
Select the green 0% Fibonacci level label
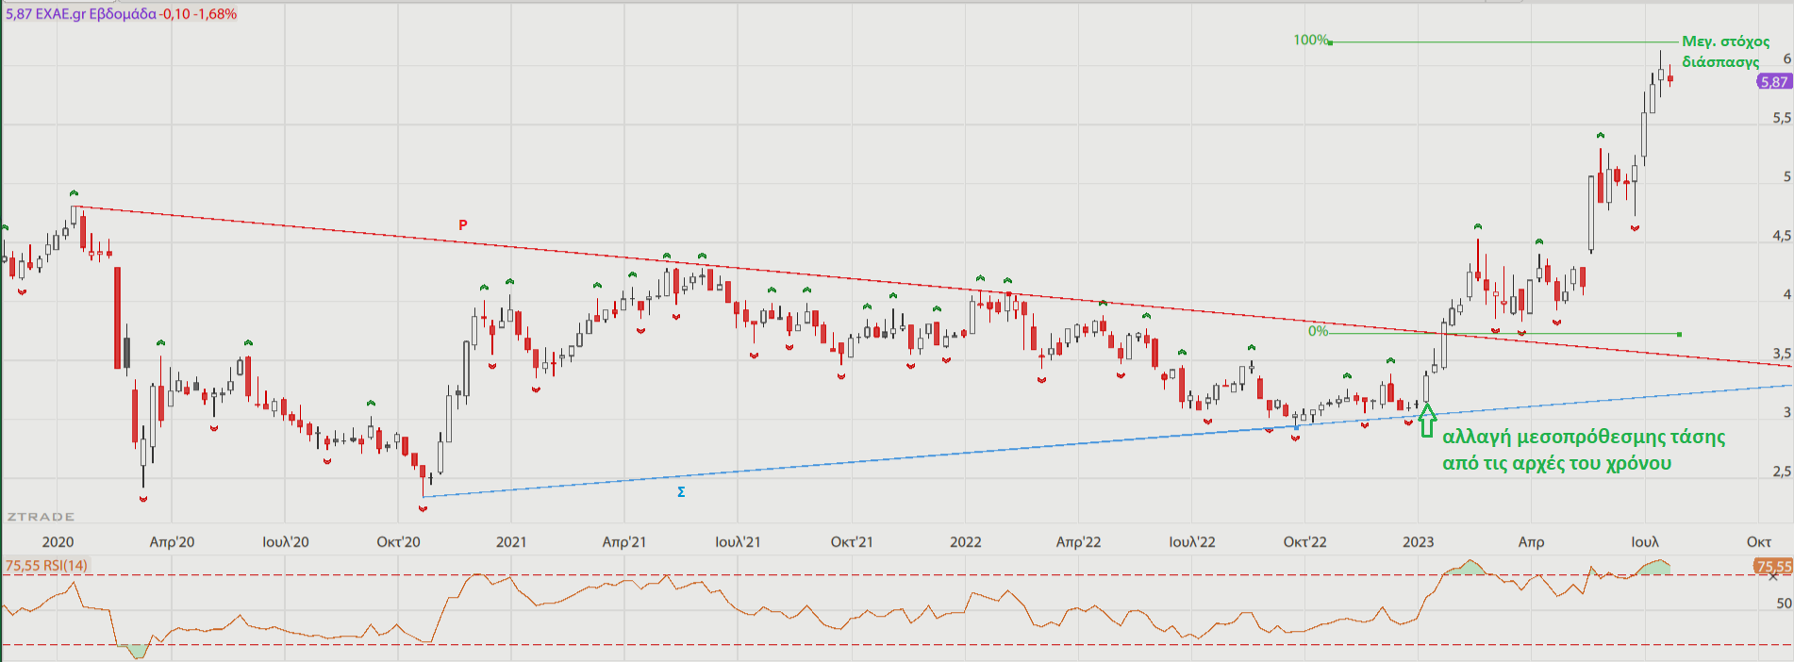1318,332
